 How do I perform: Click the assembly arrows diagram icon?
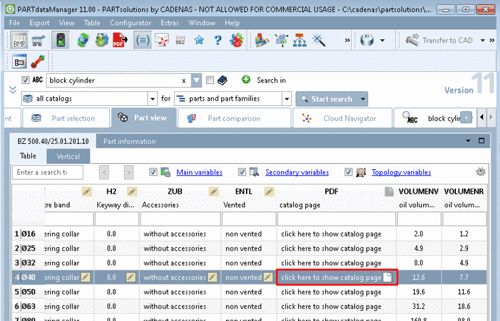[281, 41]
